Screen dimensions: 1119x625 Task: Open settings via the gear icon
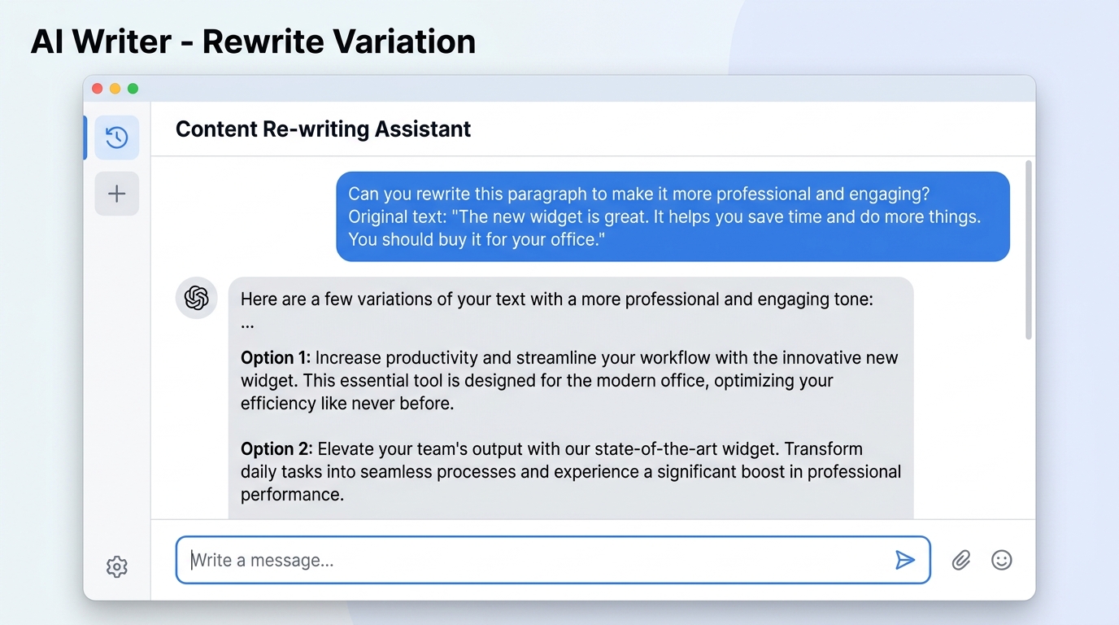pos(117,566)
